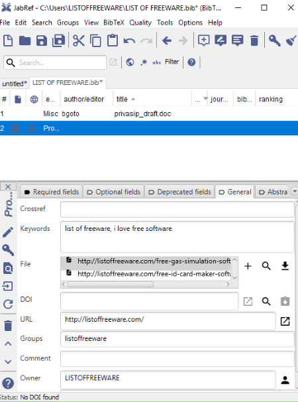Cut the selection with the scissors icon
Screen dimensions: 298x402
pyautogui.click(x=79, y=40)
